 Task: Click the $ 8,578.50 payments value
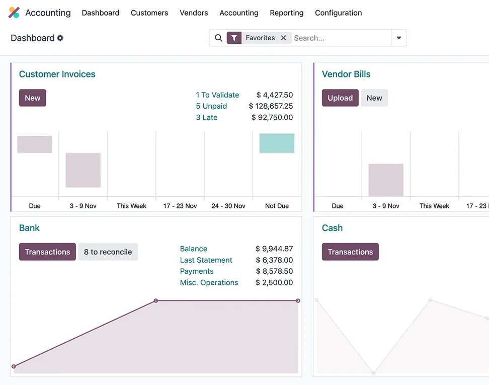click(x=274, y=271)
